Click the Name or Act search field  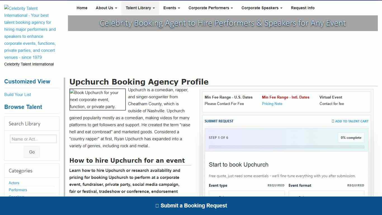[33, 139]
